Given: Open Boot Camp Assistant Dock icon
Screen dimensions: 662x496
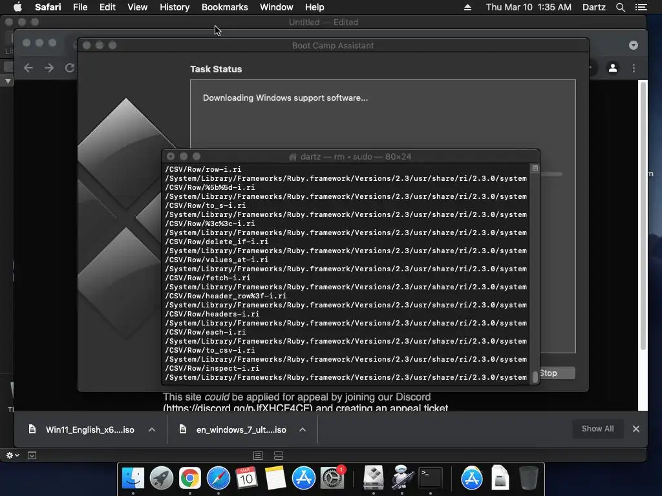Looking at the screenshot, I should click(x=374, y=478).
